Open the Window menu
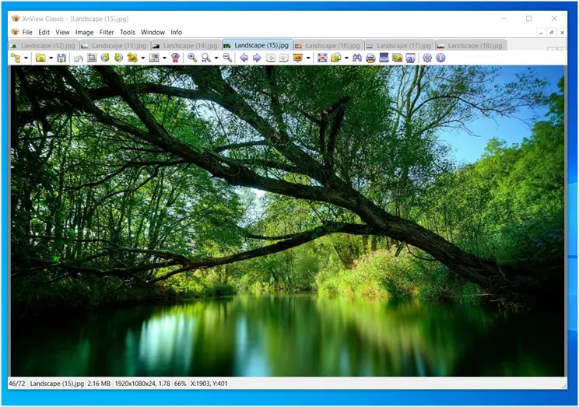The image size is (579, 407). (153, 33)
